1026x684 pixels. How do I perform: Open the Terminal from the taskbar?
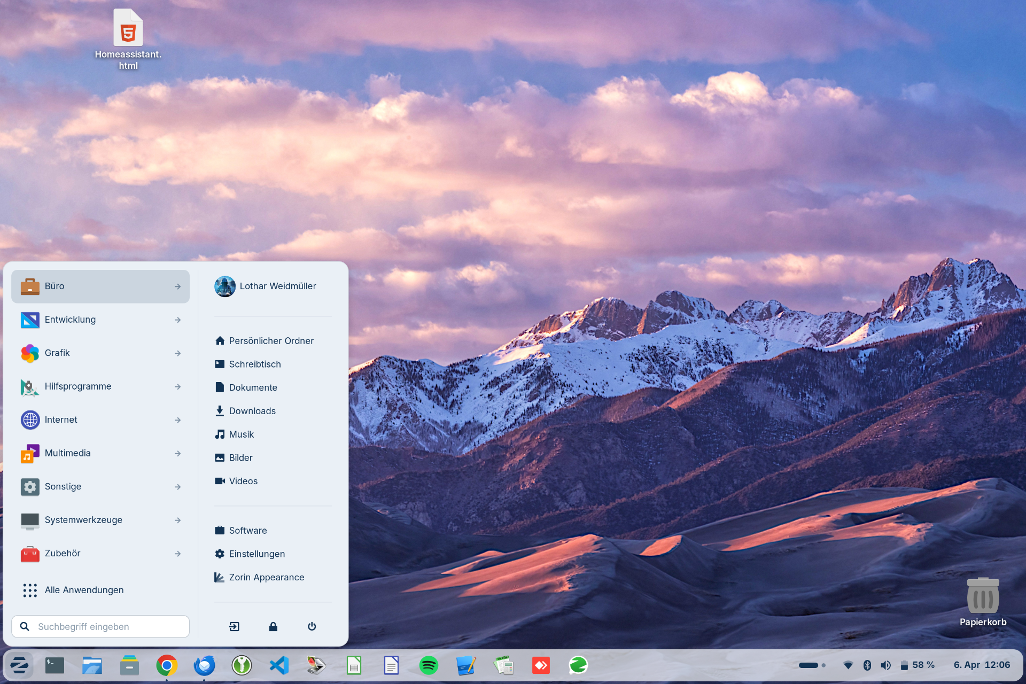tap(55, 665)
